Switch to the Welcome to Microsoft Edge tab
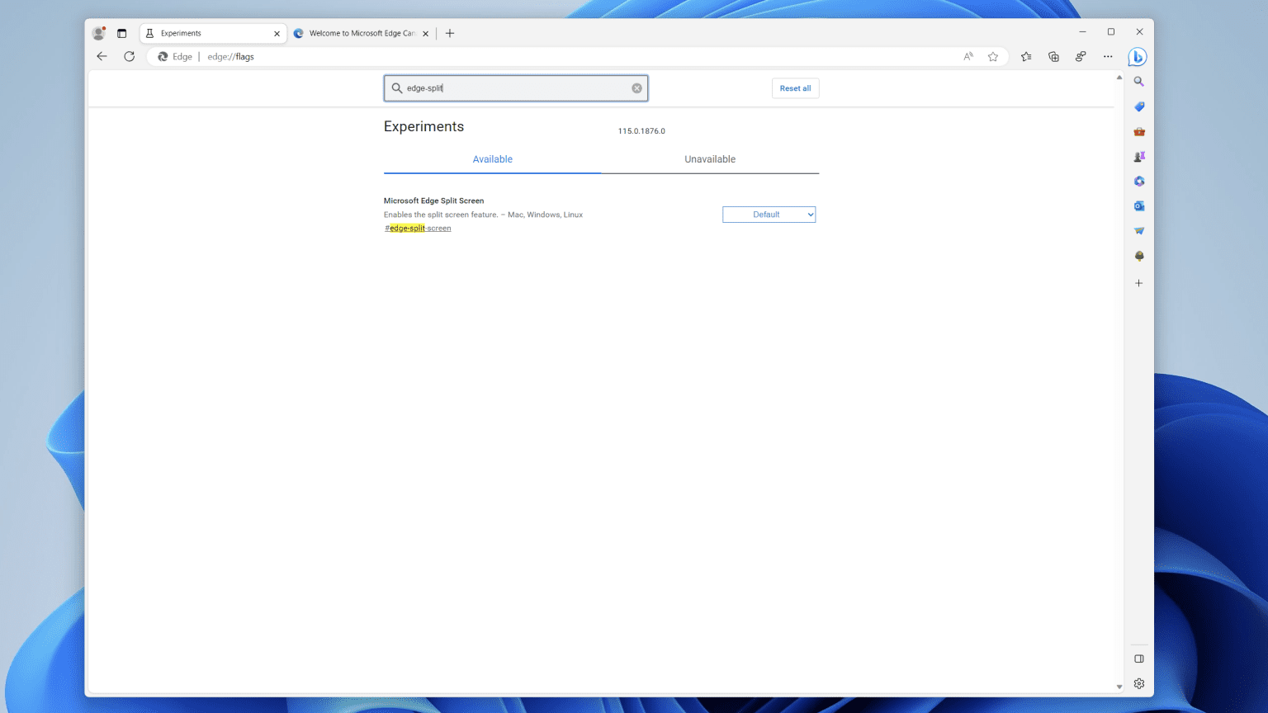 [359, 33]
